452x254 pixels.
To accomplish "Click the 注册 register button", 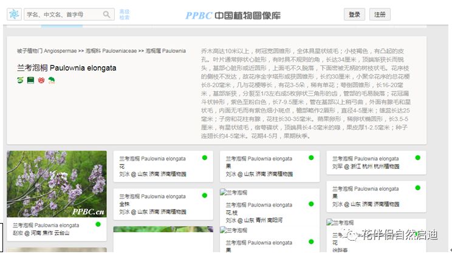I will coord(380,15).
